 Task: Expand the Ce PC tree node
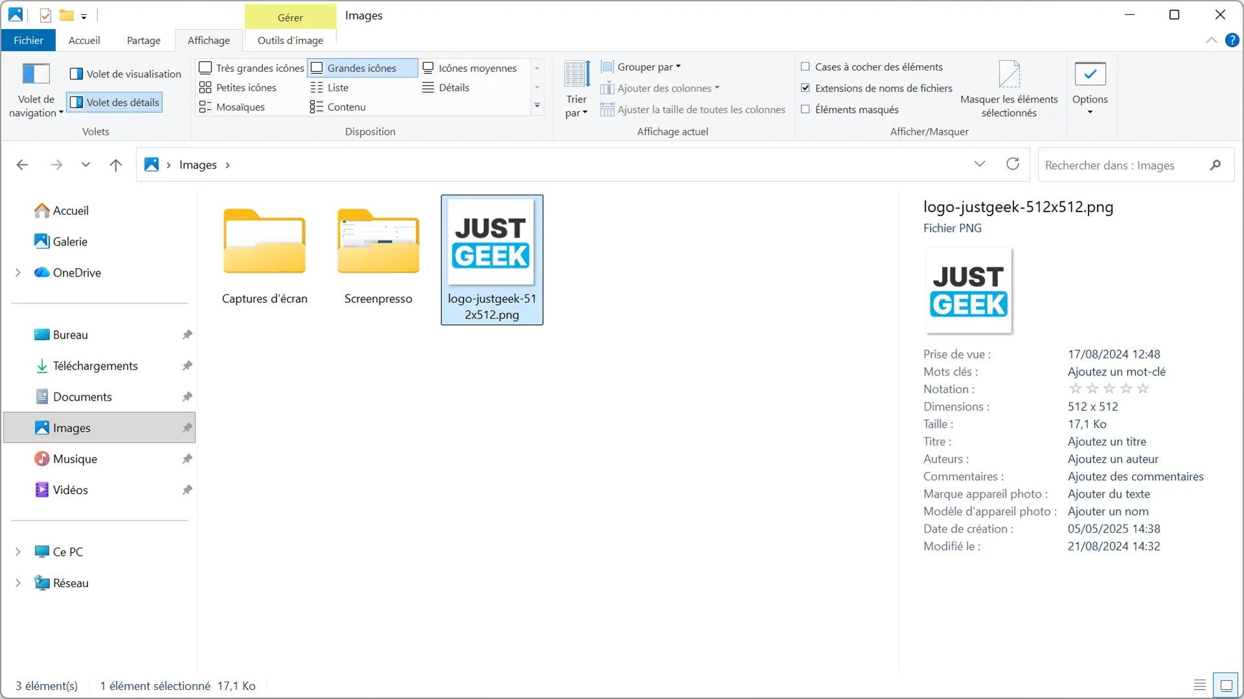[18, 552]
